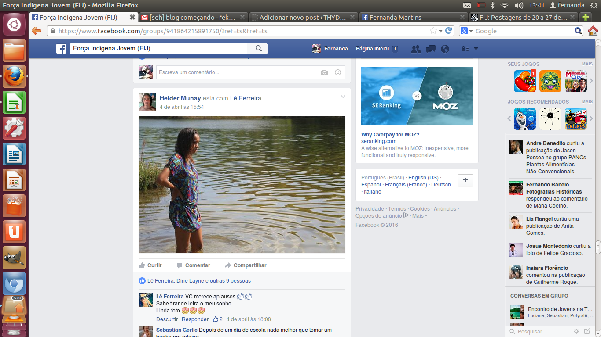Close the Força Indigena Jovem tab

tap(132, 18)
